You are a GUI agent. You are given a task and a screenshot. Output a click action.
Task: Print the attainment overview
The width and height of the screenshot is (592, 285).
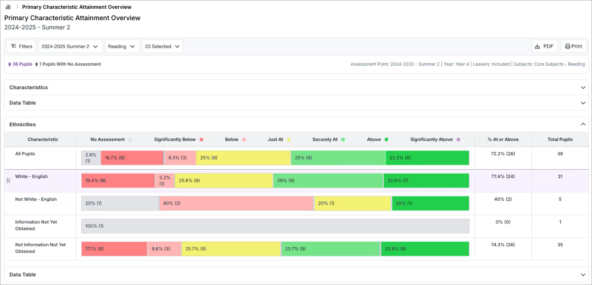coord(573,46)
